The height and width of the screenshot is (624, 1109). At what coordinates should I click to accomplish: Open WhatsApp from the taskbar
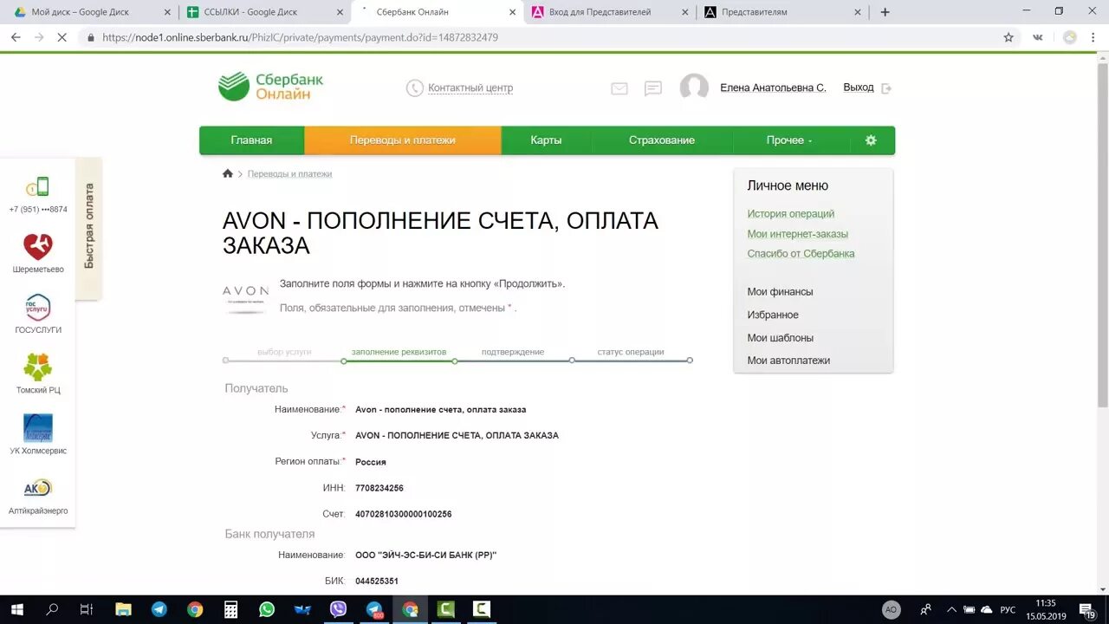click(267, 609)
